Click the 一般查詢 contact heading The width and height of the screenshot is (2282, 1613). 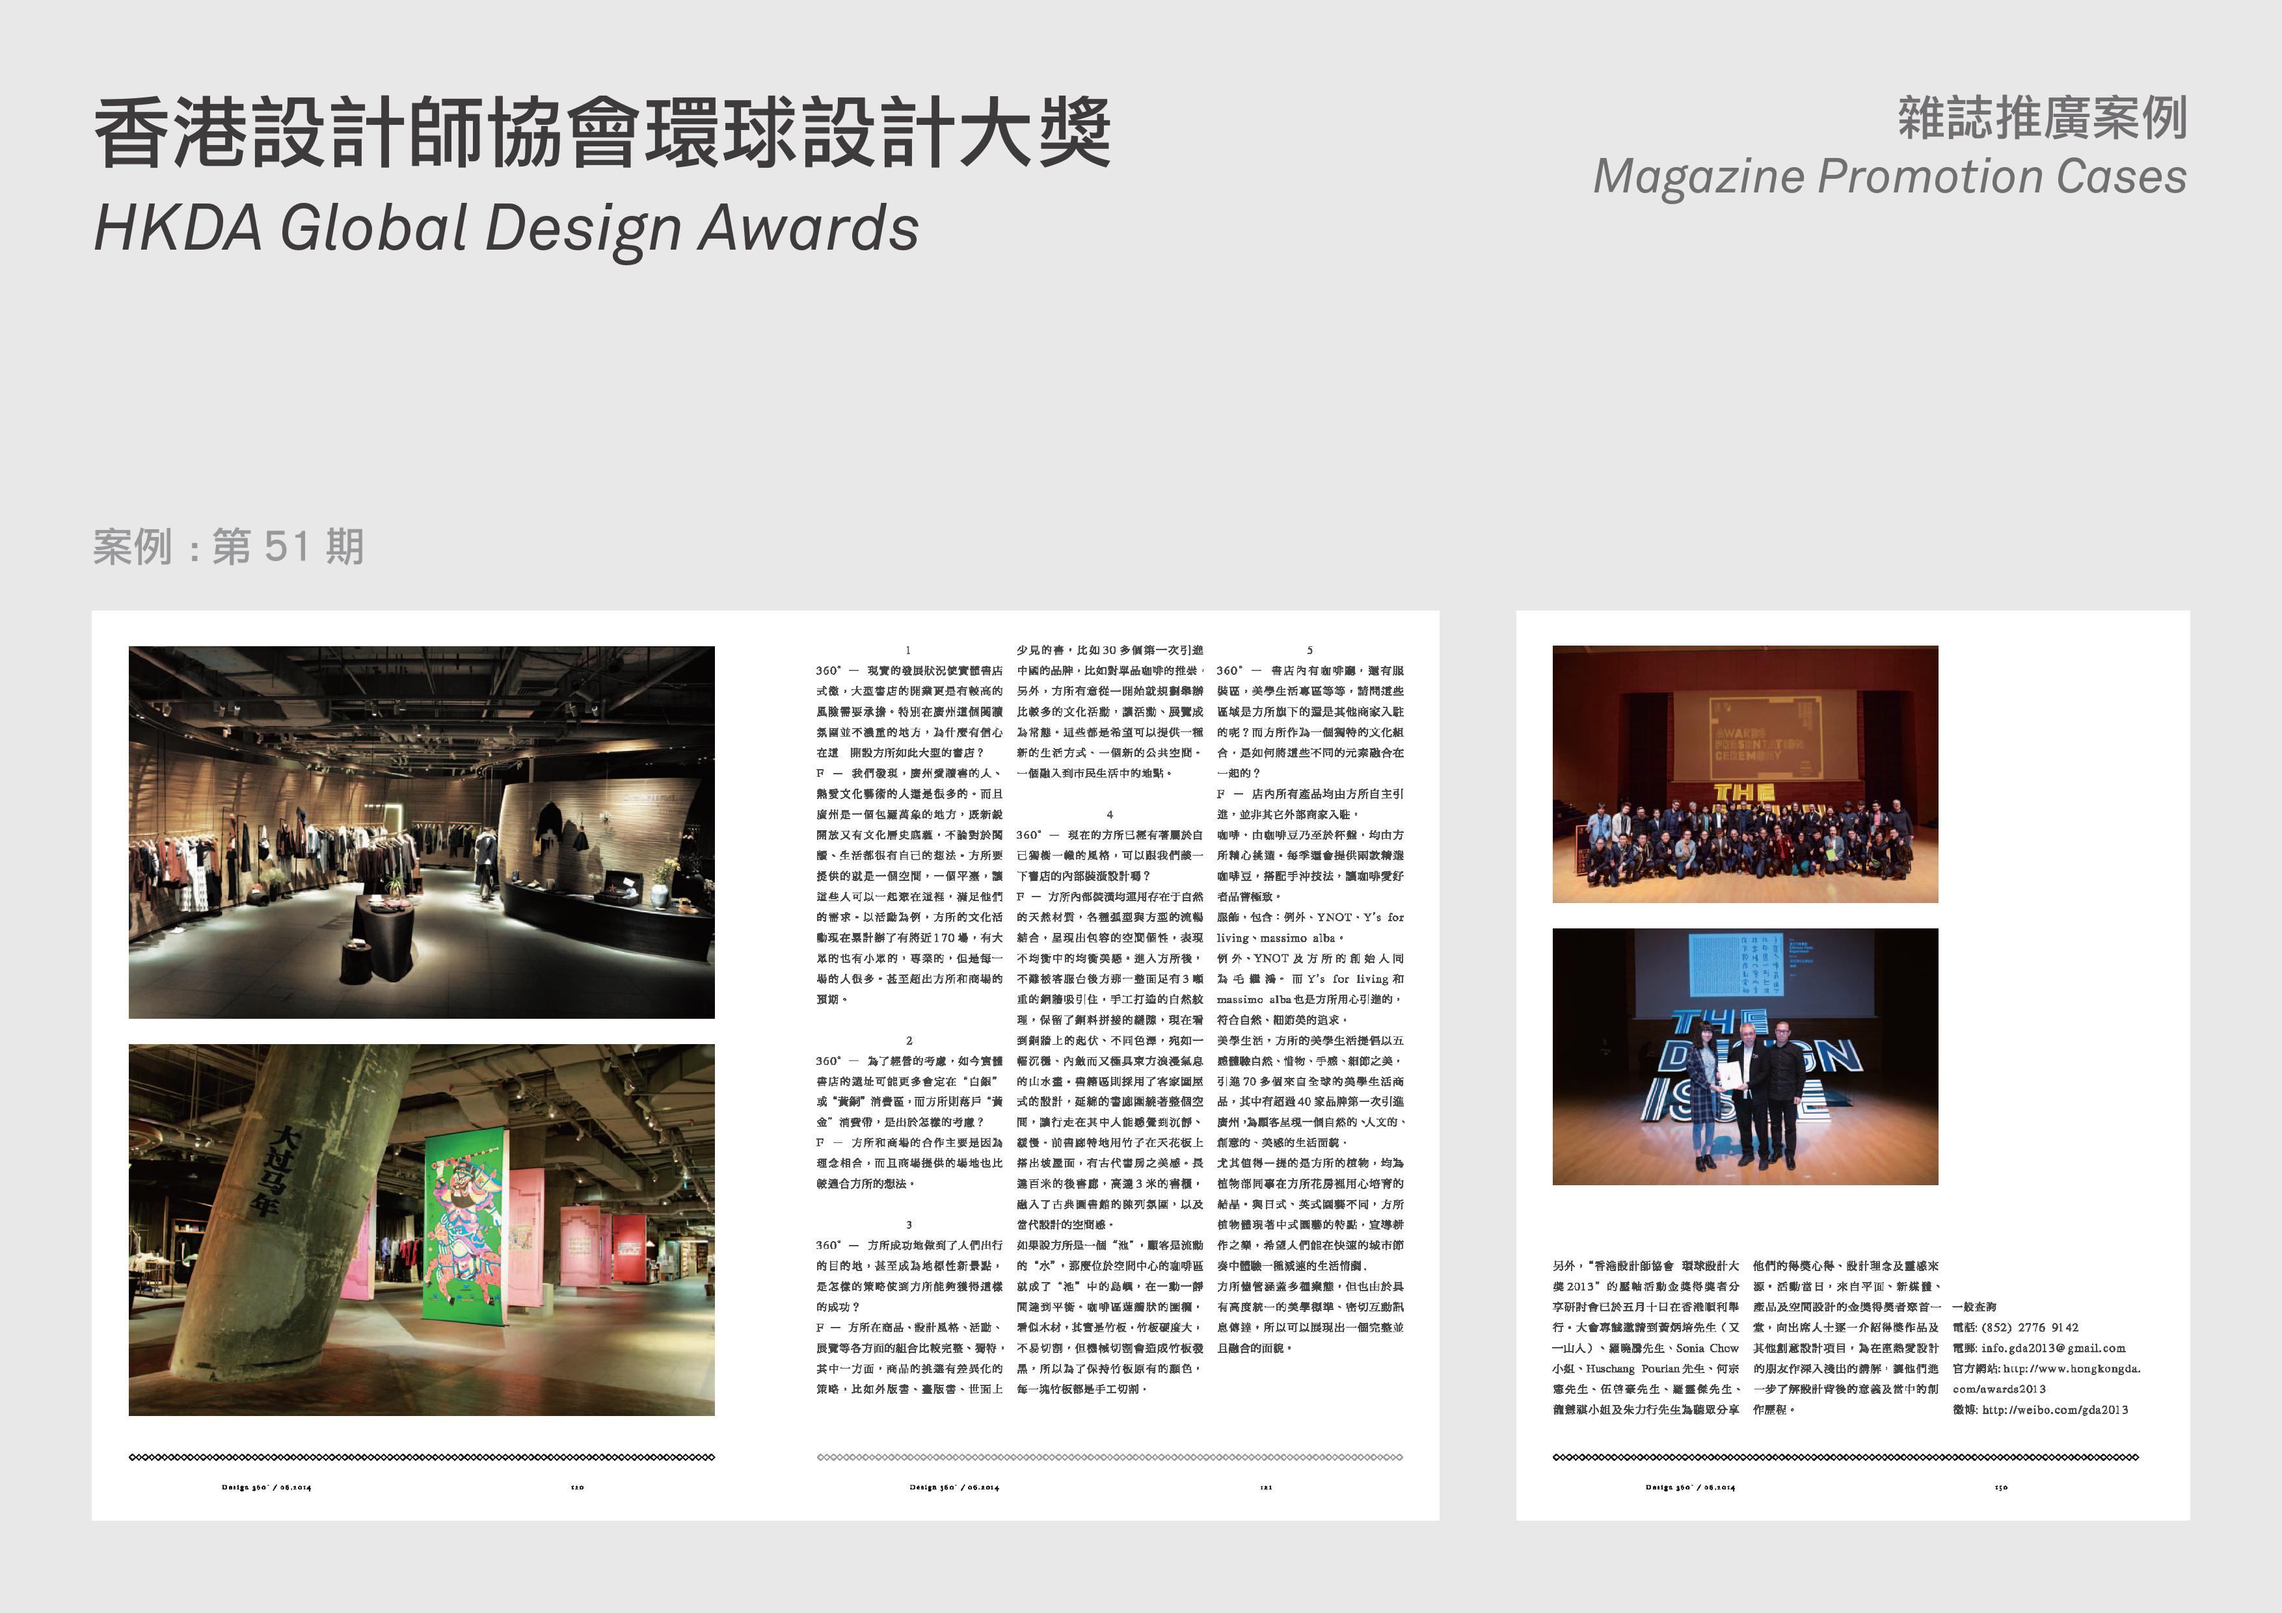point(1974,1307)
